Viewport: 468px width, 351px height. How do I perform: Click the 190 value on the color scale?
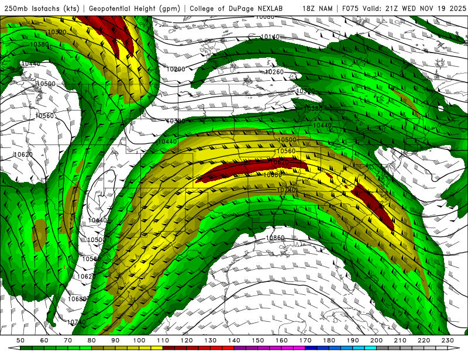pos(353,340)
